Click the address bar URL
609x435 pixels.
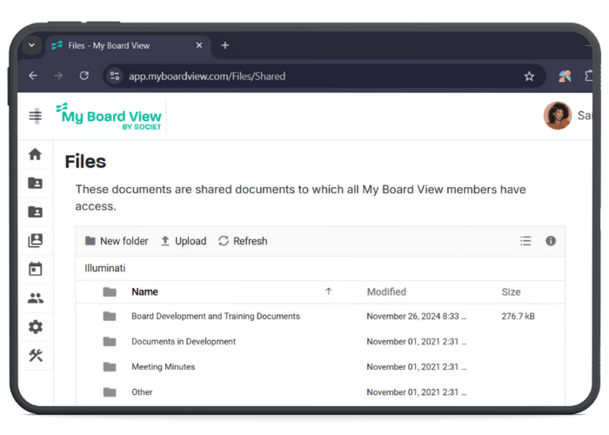[x=207, y=77]
